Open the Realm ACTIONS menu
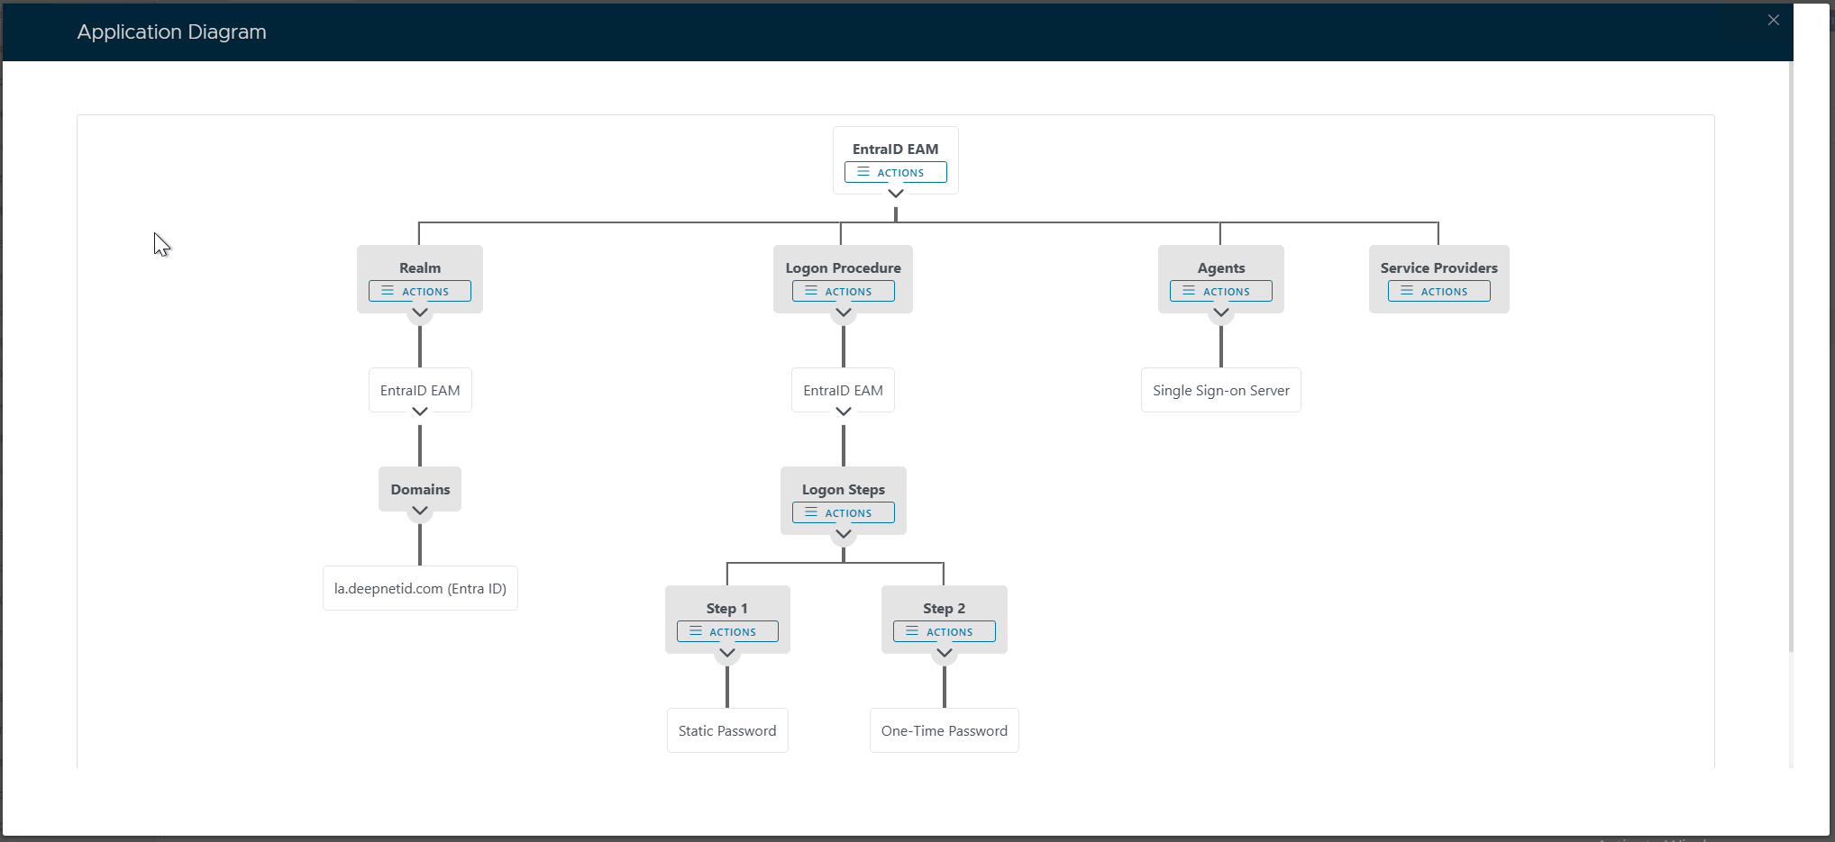The image size is (1835, 842). pyautogui.click(x=419, y=291)
